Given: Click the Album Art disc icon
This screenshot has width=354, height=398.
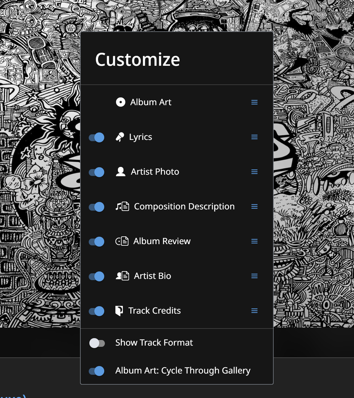Looking at the screenshot, I should [120, 102].
